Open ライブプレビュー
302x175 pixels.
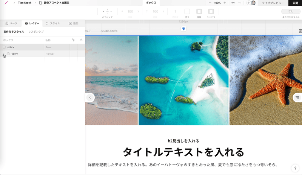pos(273,3)
